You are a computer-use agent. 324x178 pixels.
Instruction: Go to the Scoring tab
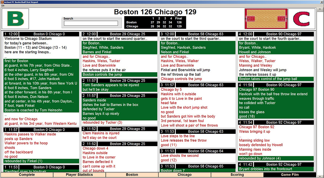click(237, 175)
